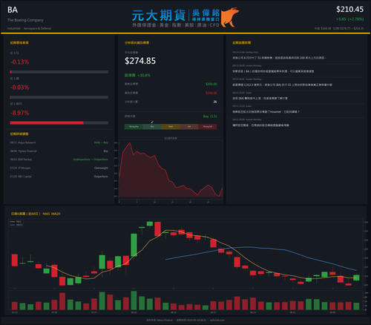This screenshot has height=325, width=371.
Task: Click Industrials Aerospace & Defense sector line
Action: pos(29,28)
